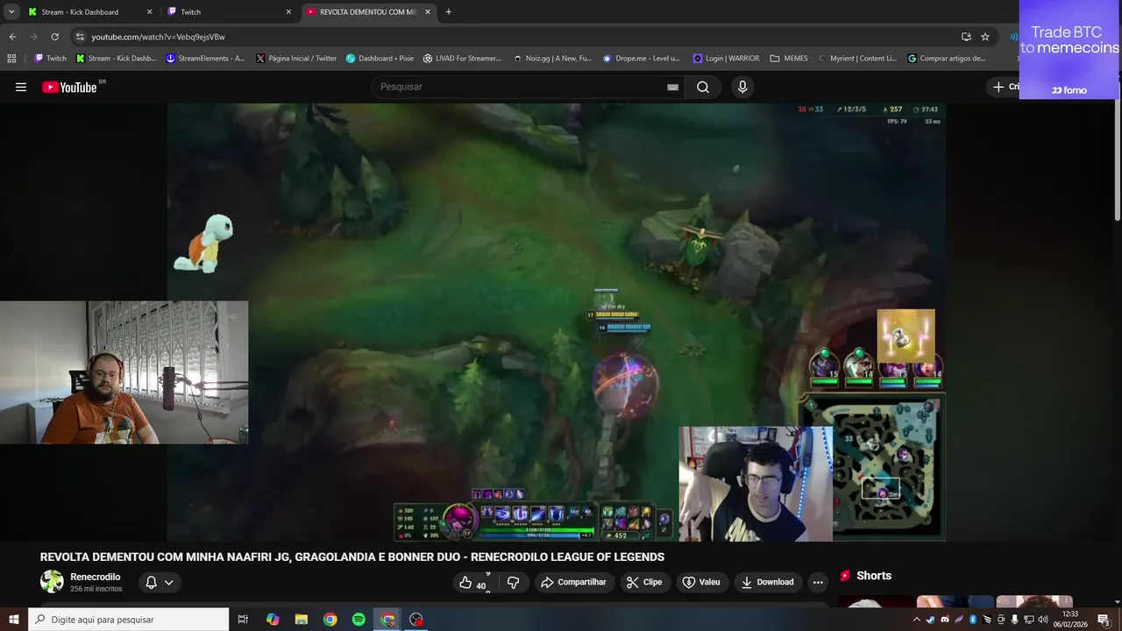
Task: Click the Compartilhar share button
Action: coord(573,582)
